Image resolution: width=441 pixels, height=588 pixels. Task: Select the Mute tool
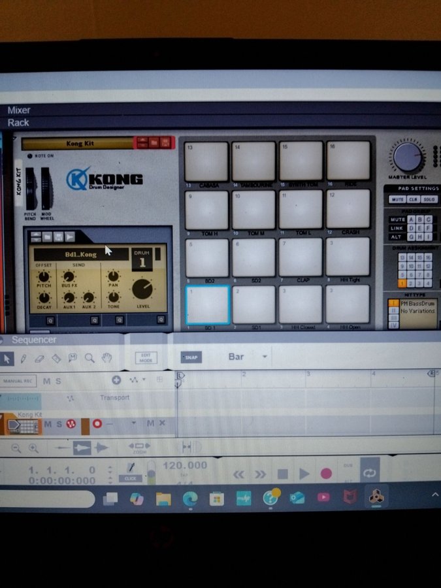click(x=73, y=358)
